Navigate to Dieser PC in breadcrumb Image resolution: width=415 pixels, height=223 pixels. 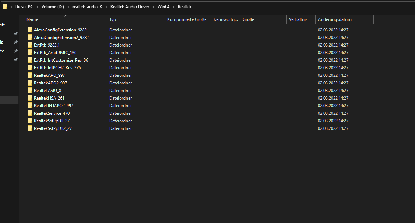pos(24,7)
